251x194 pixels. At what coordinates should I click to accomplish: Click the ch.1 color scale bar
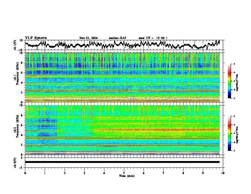click(229, 81)
